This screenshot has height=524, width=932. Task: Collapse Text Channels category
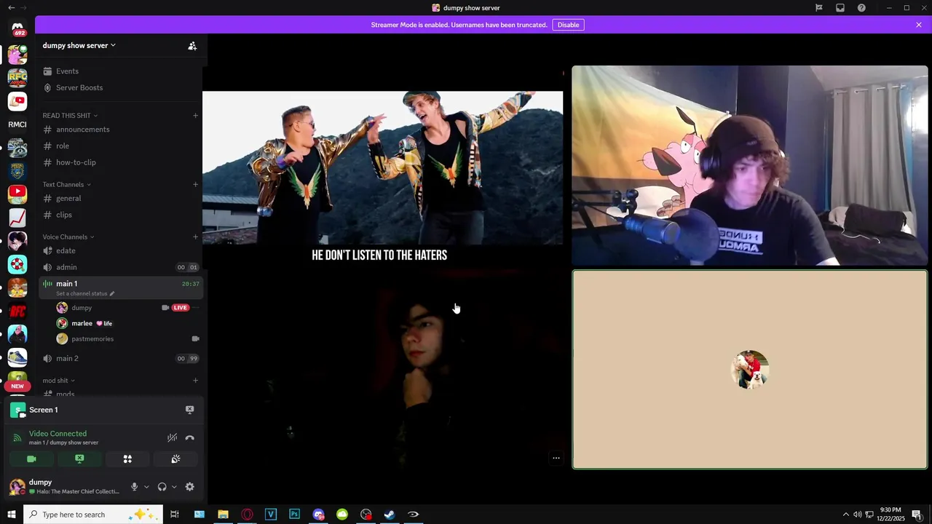tap(66, 185)
